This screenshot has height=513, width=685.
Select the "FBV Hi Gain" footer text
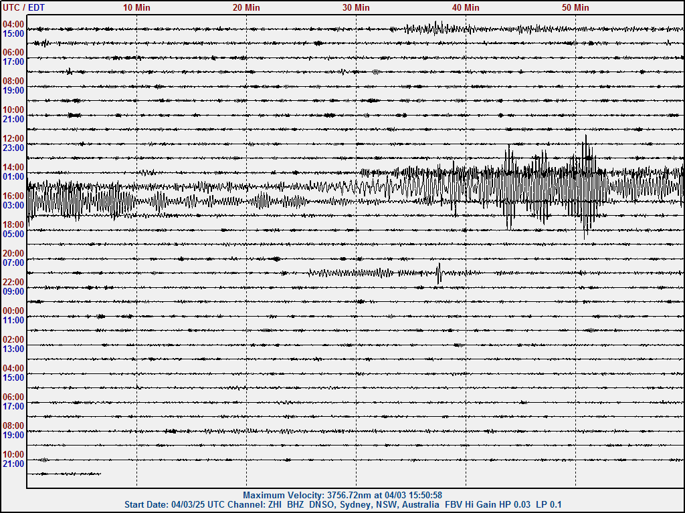pos(470,505)
